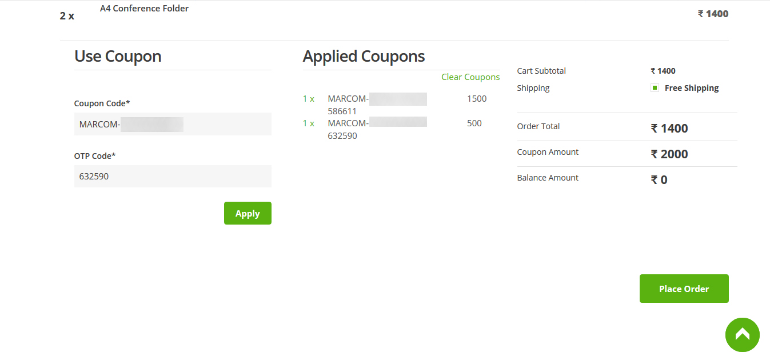
Task: Click the Free Shipping label text
Action: pos(692,88)
